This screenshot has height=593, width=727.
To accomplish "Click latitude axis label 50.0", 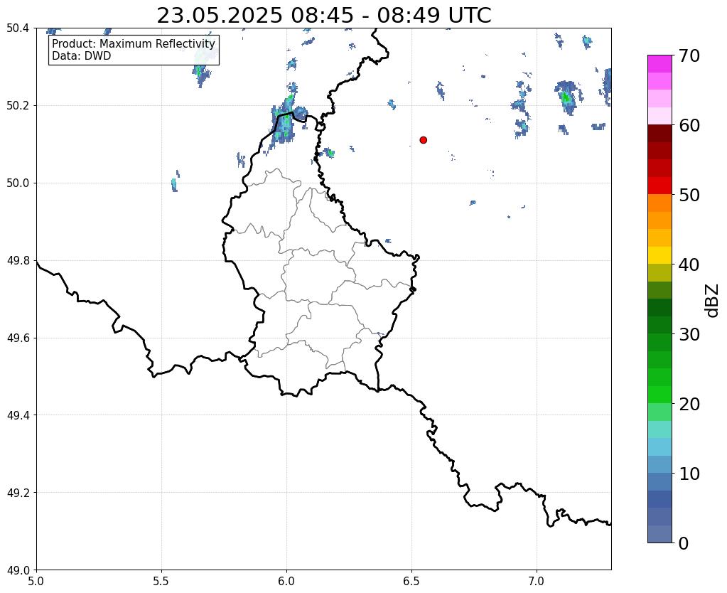I will [18, 183].
